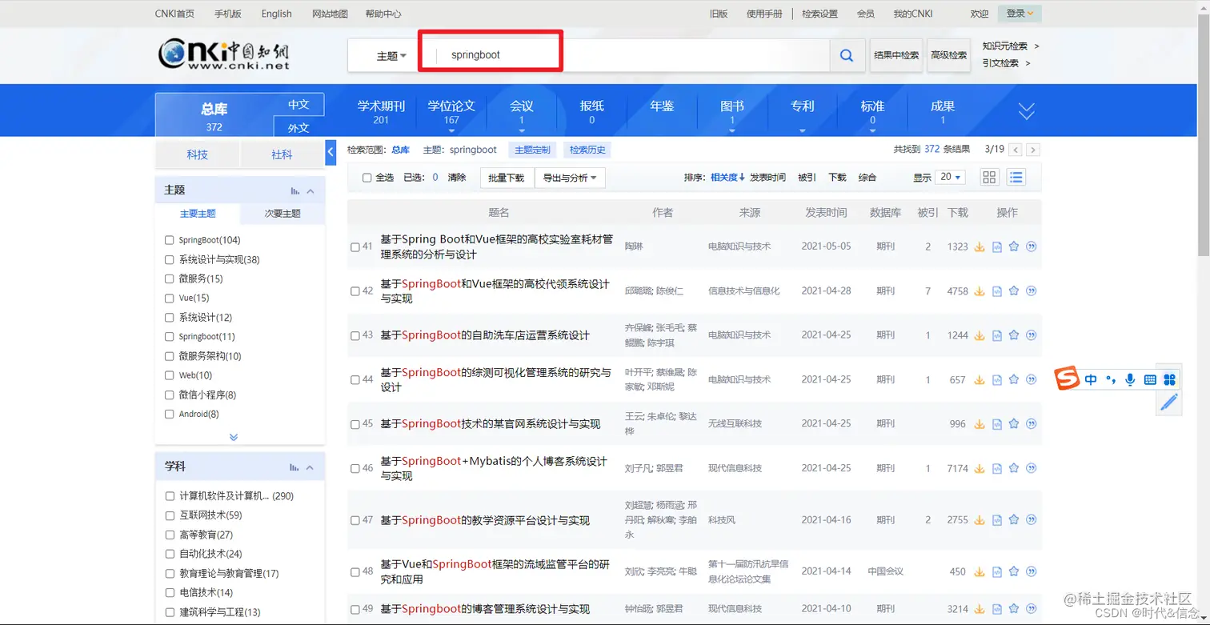The width and height of the screenshot is (1210, 625).
Task: Expand arrow under 专利 tab
Action: [x=802, y=130]
